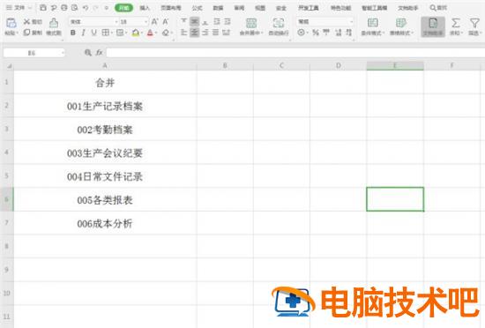Open the 智能工具箱 tab
The height and width of the screenshot is (328, 485).
(x=374, y=8)
